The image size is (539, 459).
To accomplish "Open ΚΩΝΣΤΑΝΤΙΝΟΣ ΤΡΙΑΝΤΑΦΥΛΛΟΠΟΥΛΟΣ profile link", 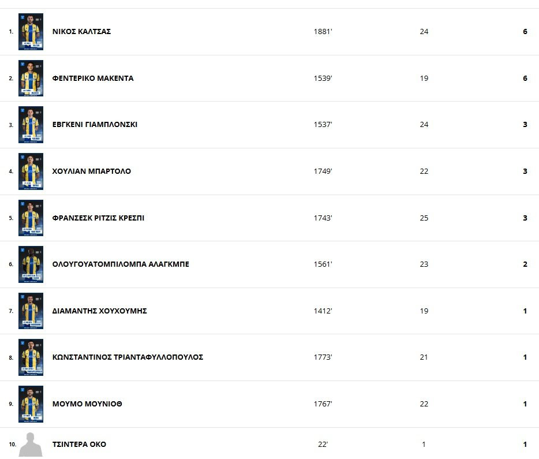I will point(128,357).
